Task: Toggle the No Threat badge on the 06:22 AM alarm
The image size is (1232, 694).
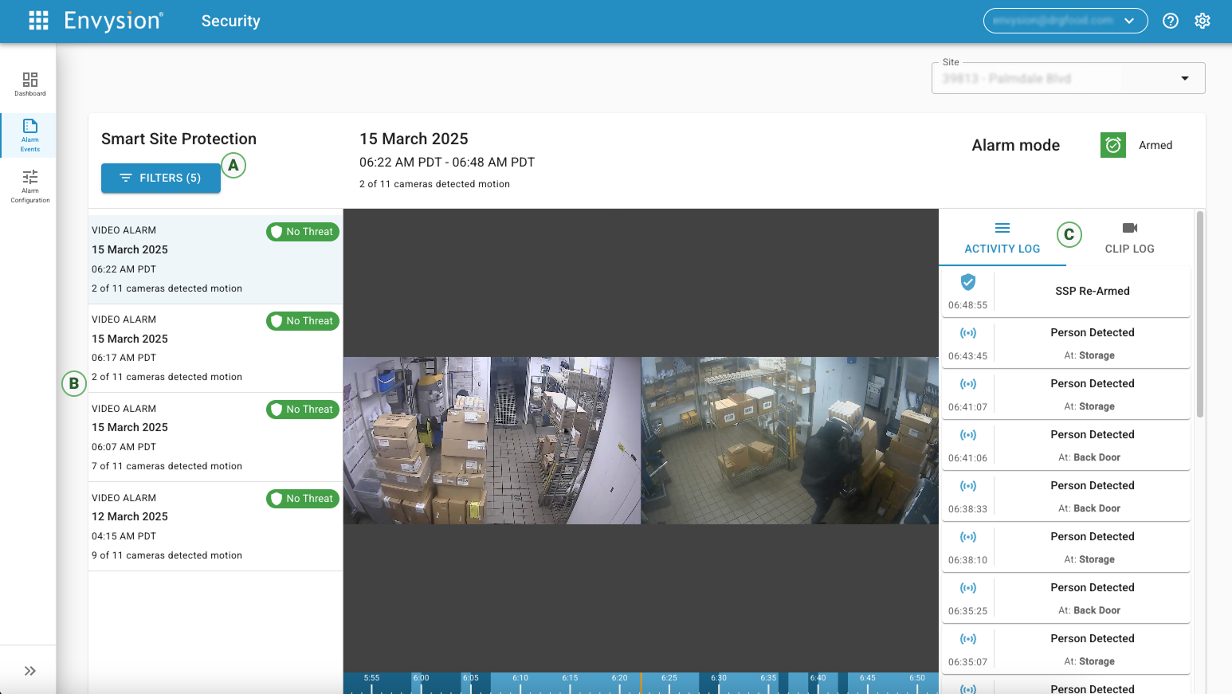Action: [303, 231]
